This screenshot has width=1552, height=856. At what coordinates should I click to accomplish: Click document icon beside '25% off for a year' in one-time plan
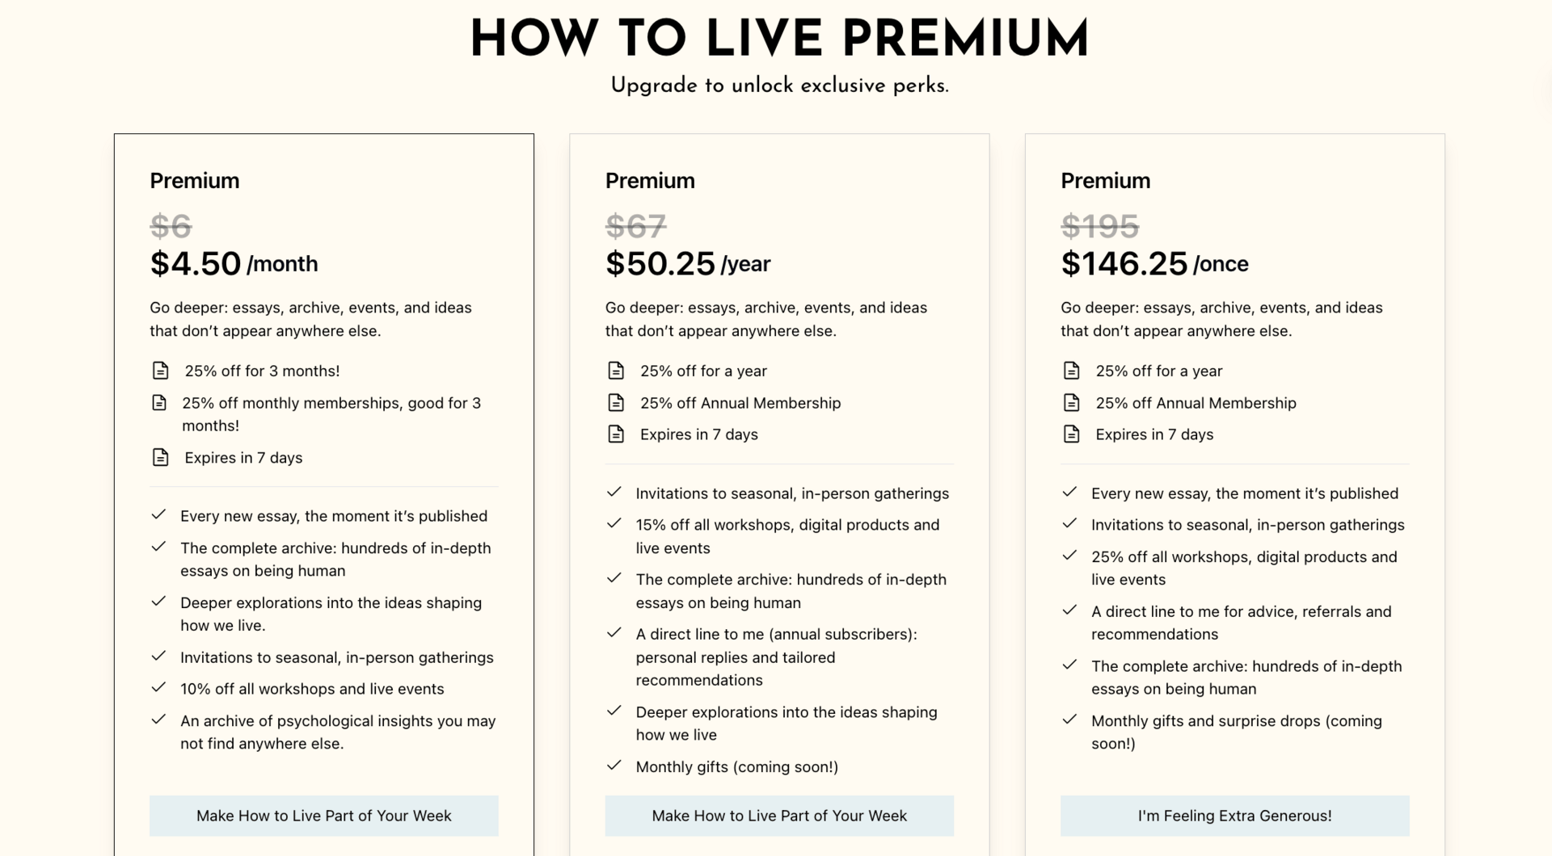click(1071, 371)
